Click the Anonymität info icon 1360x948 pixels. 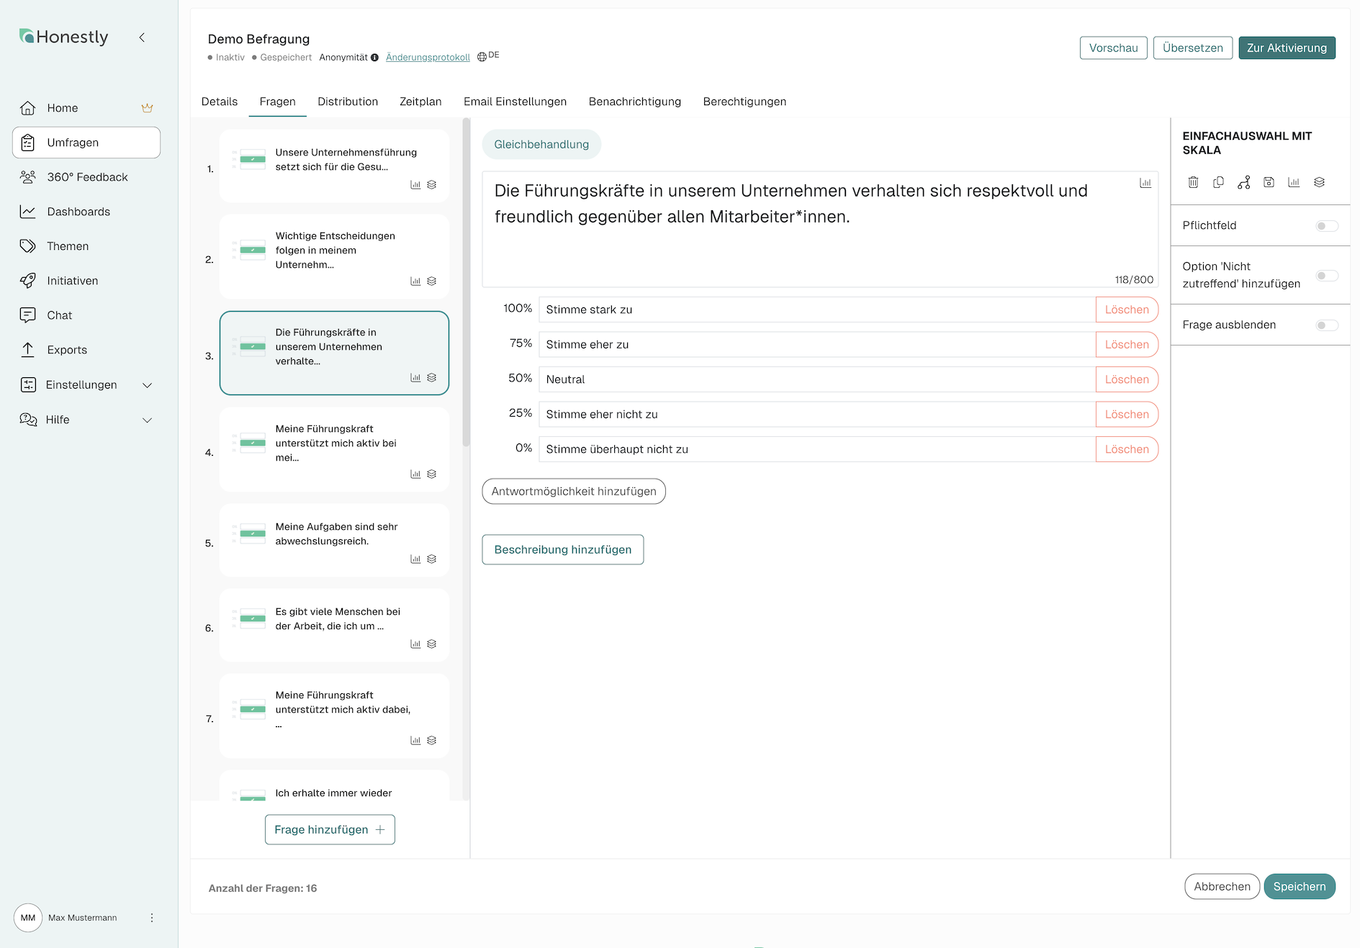pyautogui.click(x=374, y=58)
